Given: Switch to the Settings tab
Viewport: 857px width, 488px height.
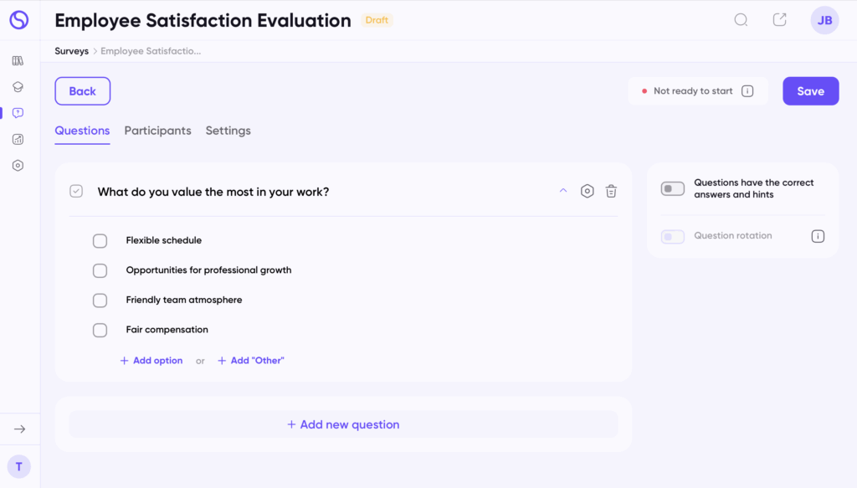Looking at the screenshot, I should (228, 131).
